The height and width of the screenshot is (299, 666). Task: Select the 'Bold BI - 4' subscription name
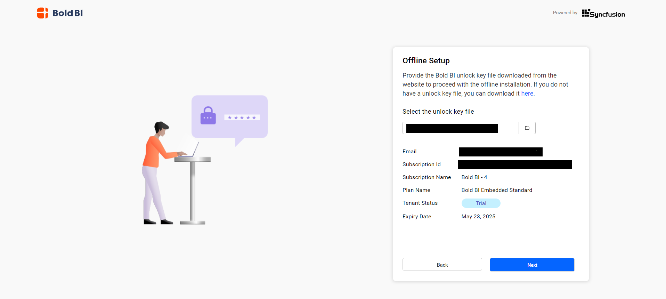click(x=474, y=177)
